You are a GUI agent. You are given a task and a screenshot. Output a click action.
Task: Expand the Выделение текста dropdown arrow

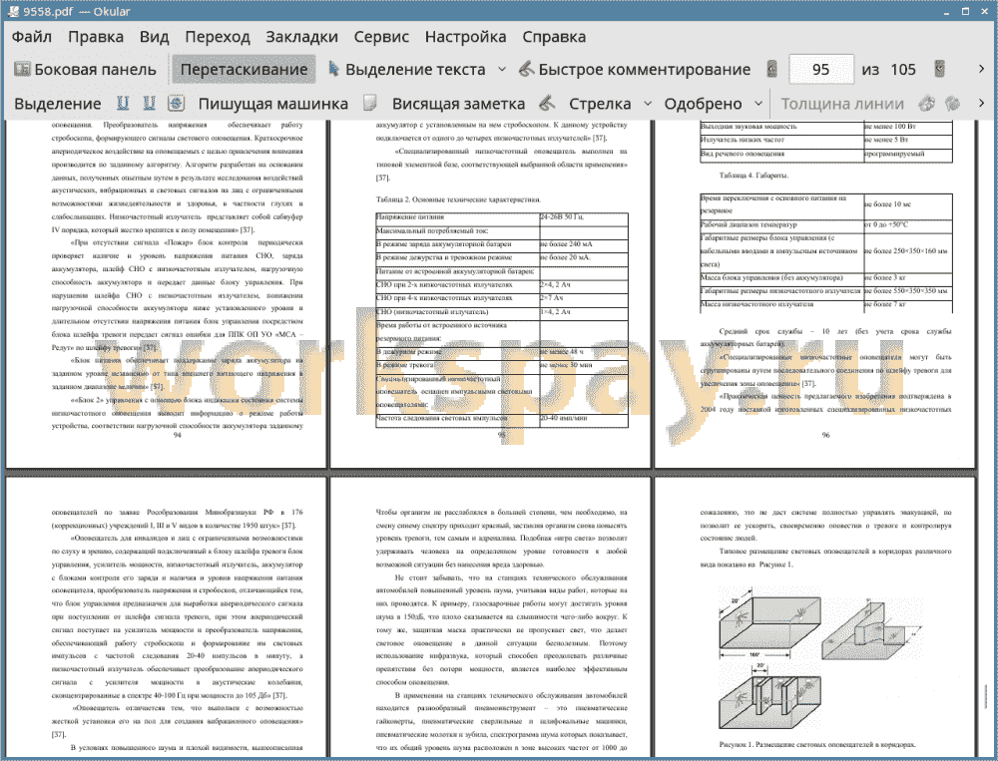(x=502, y=70)
